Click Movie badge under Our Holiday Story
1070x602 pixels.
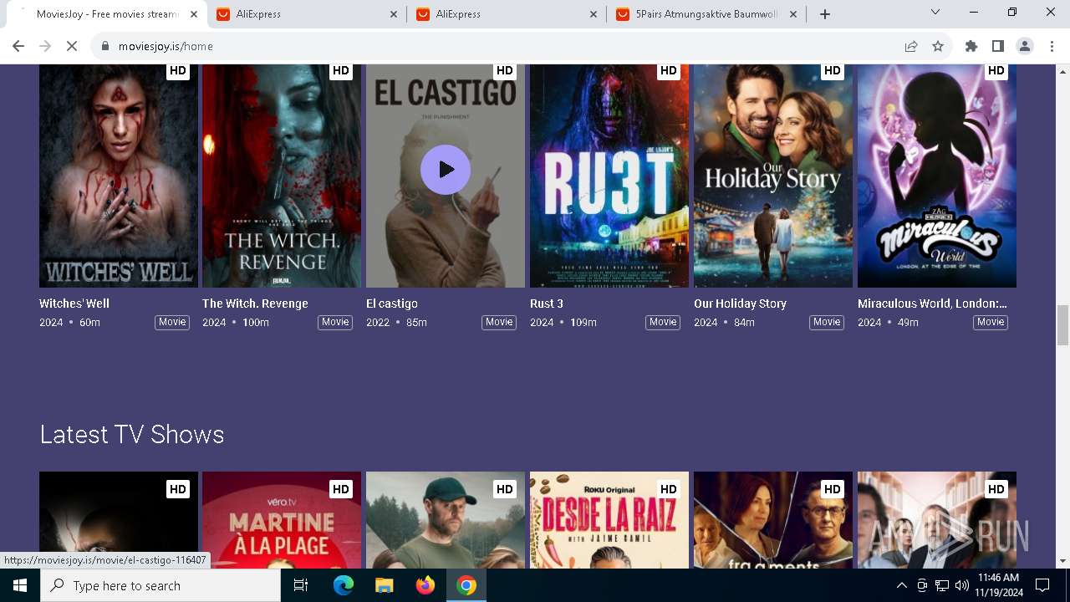827,322
